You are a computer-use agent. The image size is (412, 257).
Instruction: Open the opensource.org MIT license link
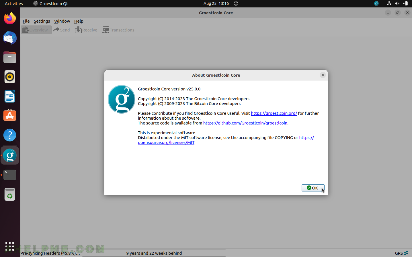[166, 143]
